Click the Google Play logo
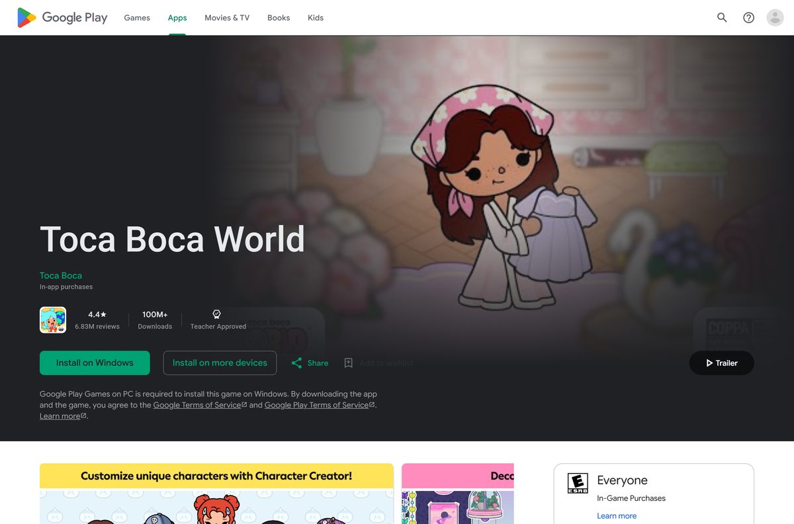The height and width of the screenshot is (524, 794). 62,18
